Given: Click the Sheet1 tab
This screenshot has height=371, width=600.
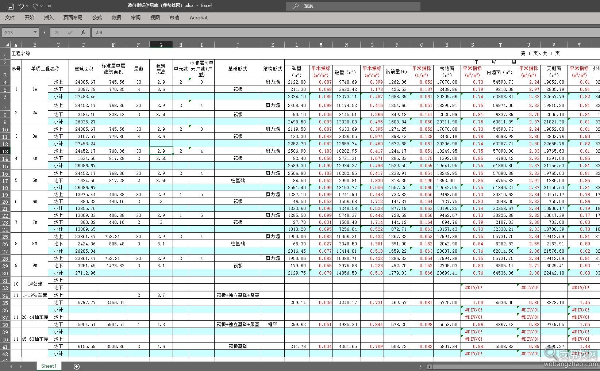Looking at the screenshot, I should pos(49,366).
